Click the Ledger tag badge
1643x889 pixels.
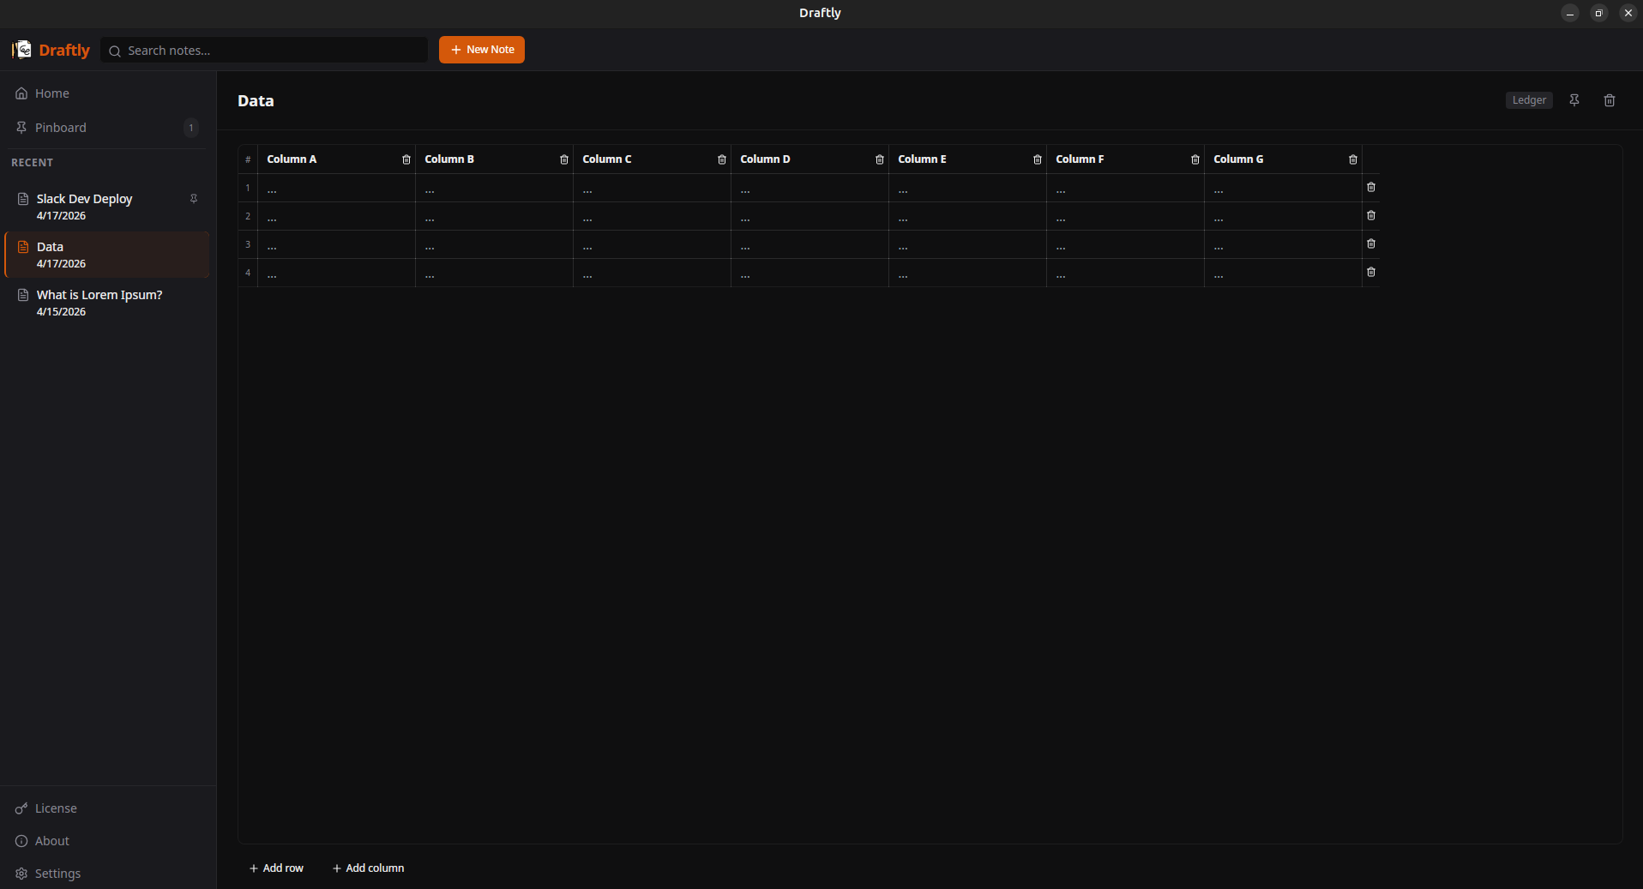pyautogui.click(x=1529, y=100)
